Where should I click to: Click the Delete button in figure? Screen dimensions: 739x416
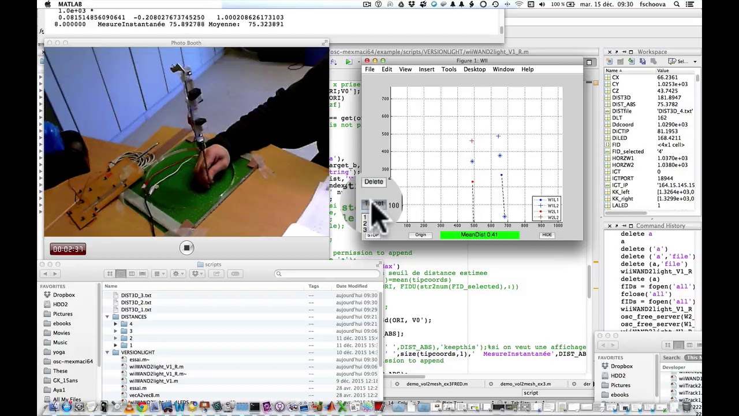tap(374, 181)
